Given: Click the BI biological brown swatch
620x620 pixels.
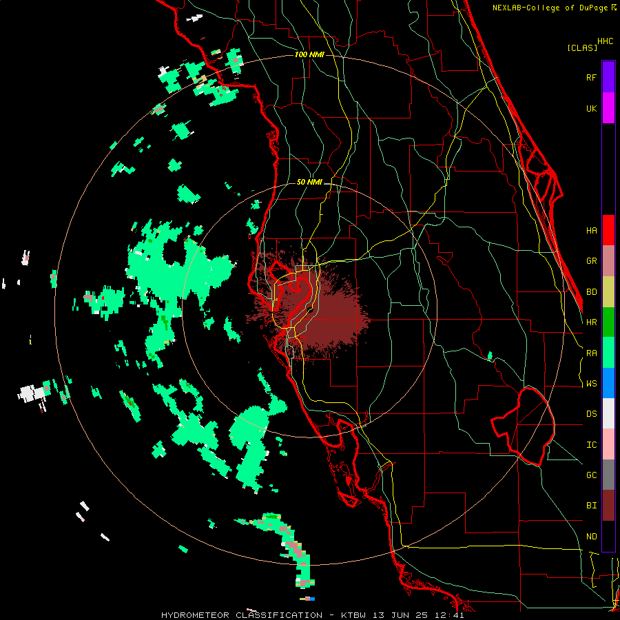Looking at the screenshot, I should [608, 506].
